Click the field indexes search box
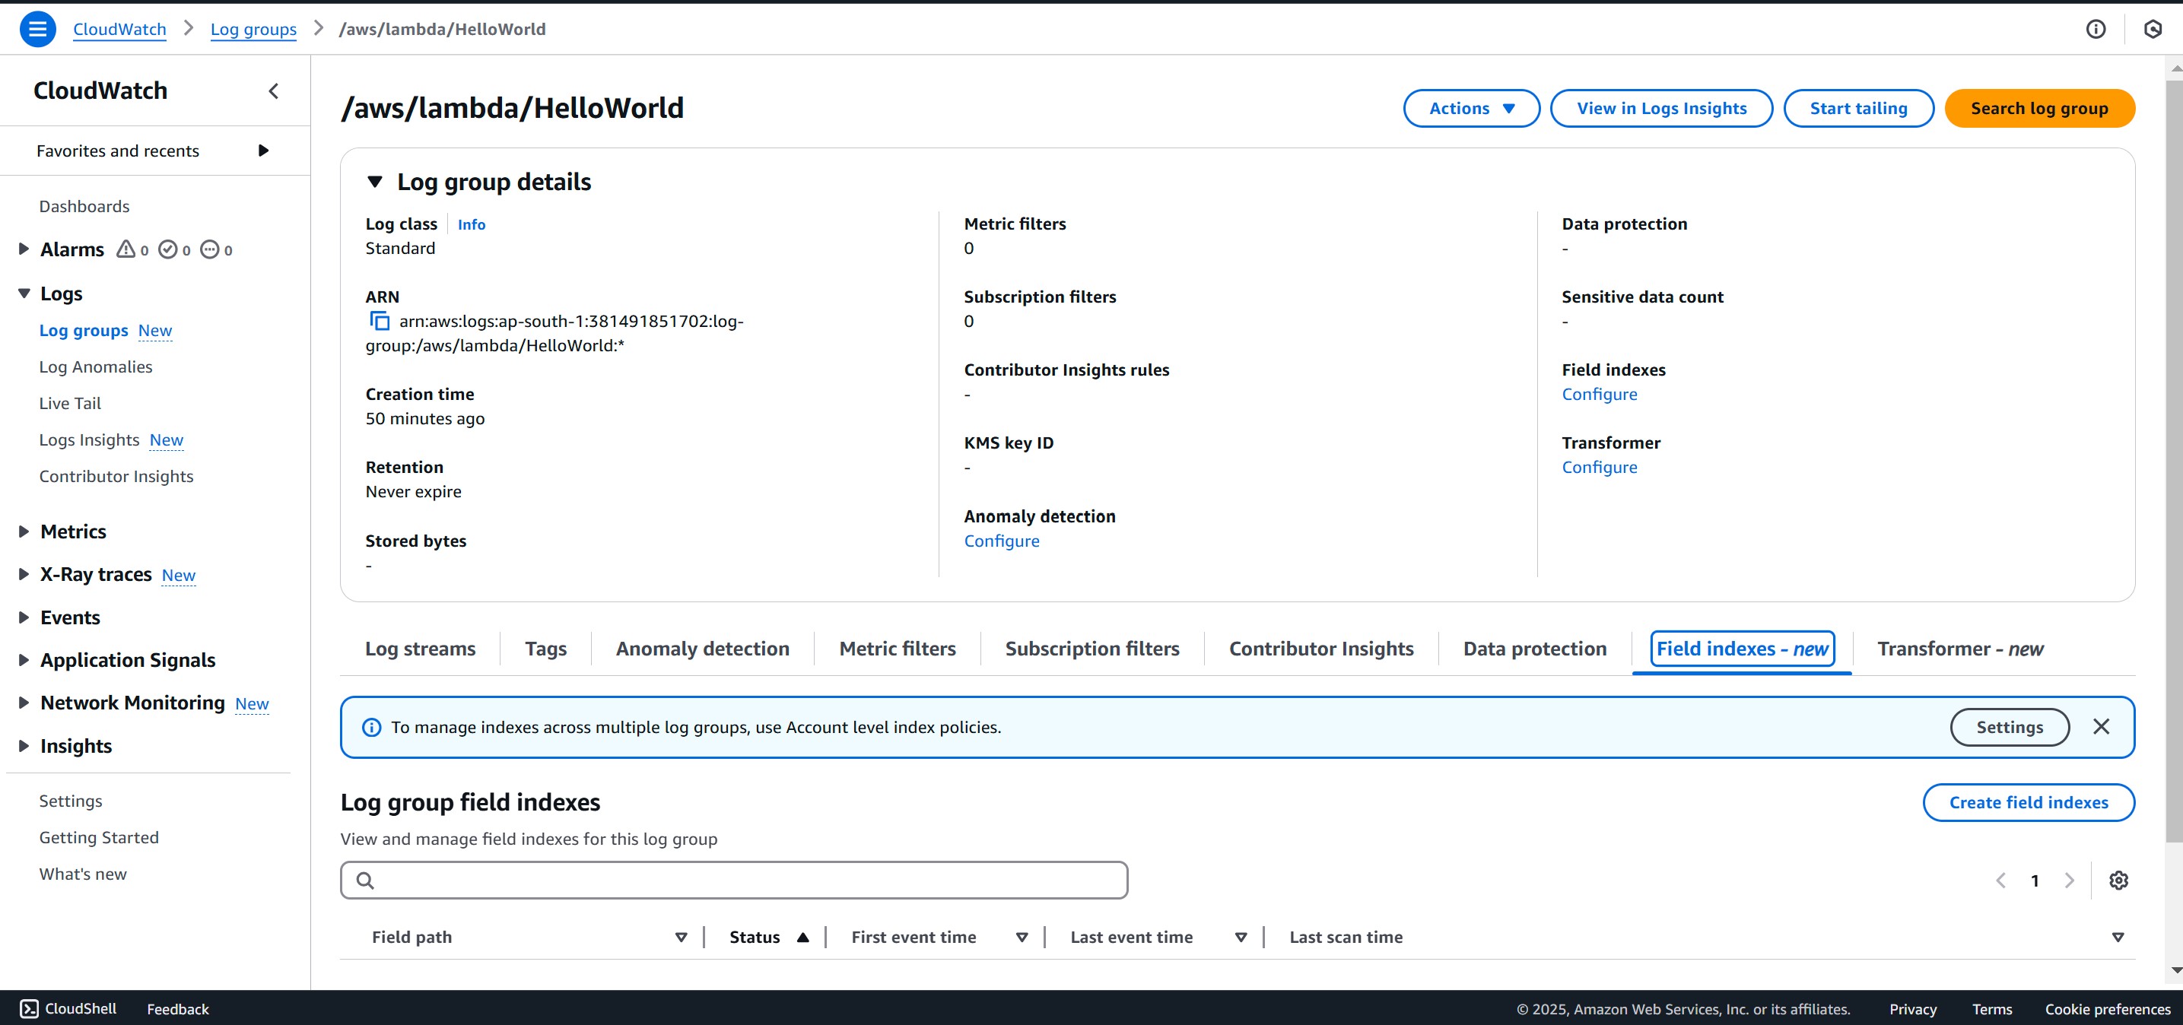Screen dimensions: 2183x1025 (733, 879)
